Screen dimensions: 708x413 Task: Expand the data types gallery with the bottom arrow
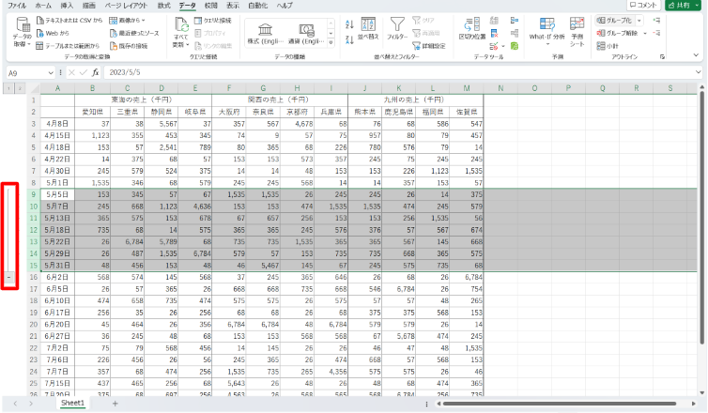click(x=331, y=42)
